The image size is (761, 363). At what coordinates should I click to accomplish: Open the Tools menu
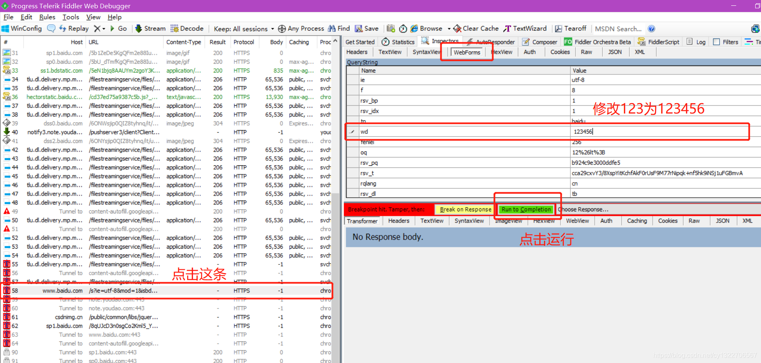[71, 17]
